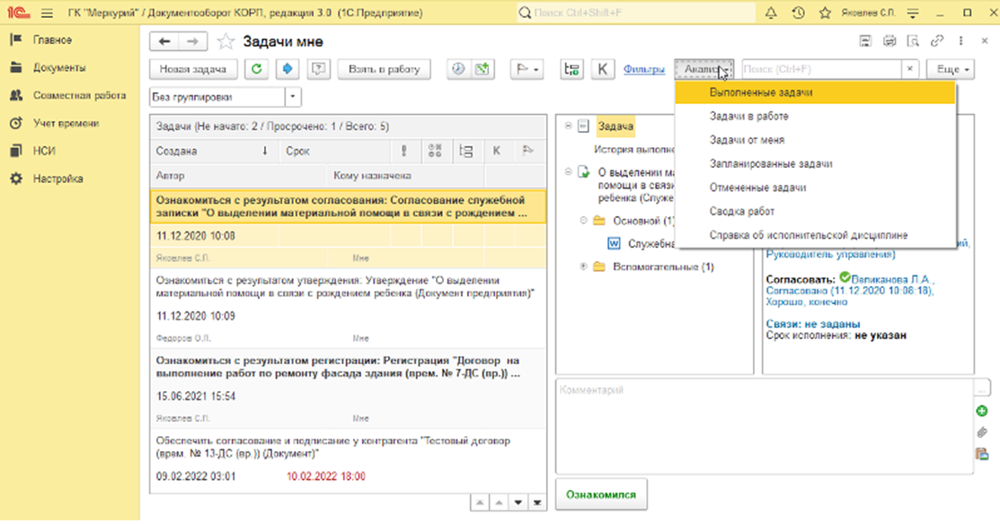The width and height of the screenshot is (1000, 524).
Task: Open the Без группировки grouping dropdown
Action: coord(293,98)
